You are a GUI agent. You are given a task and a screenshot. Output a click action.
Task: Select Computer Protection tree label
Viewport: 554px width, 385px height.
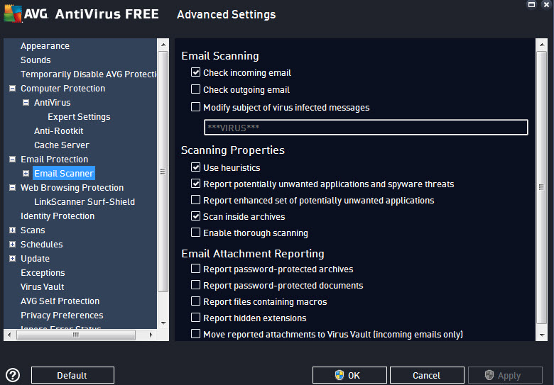[x=63, y=89]
